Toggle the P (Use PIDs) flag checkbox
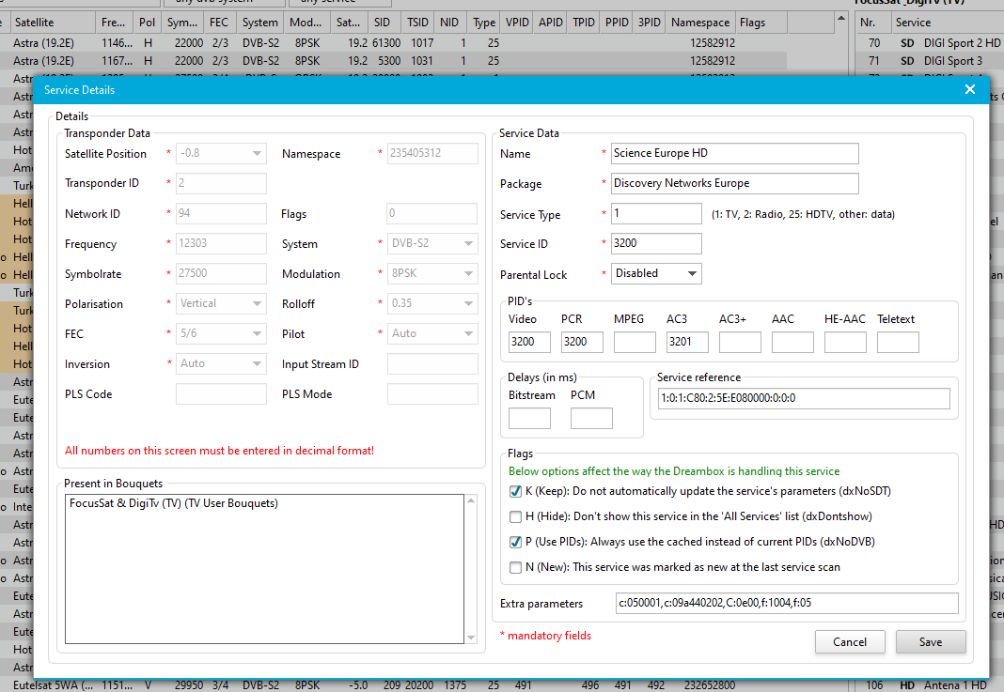1004x692 pixels. click(x=515, y=542)
